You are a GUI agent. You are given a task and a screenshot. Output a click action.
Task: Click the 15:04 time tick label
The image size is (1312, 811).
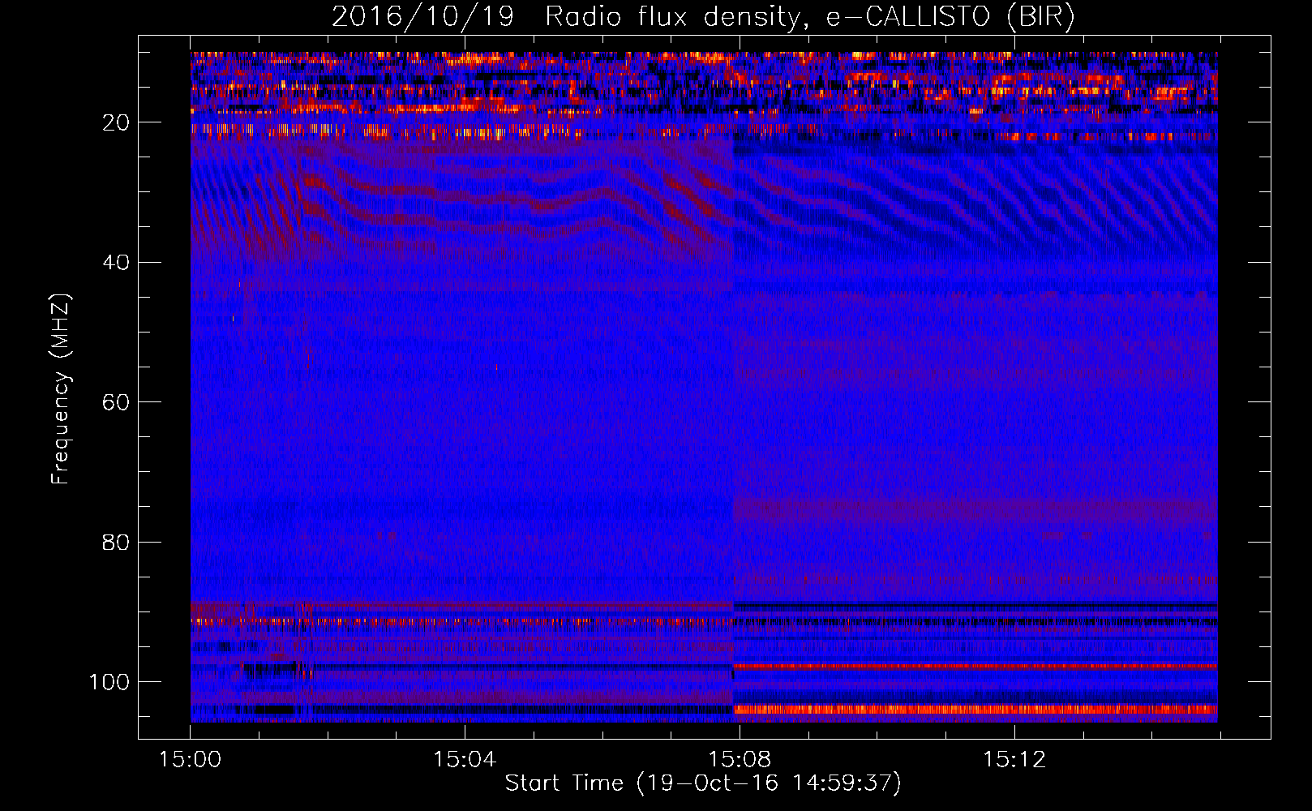[x=465, y=760]
